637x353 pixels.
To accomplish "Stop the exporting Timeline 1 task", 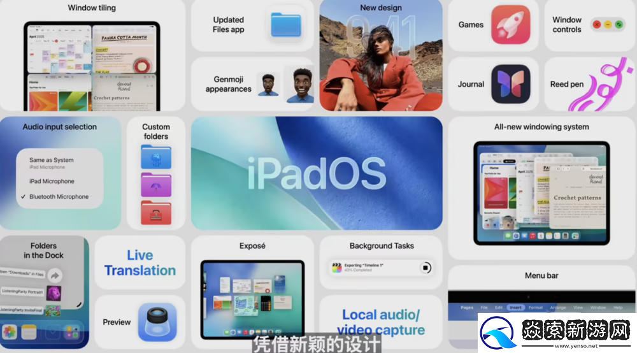I will coord(426,268).
